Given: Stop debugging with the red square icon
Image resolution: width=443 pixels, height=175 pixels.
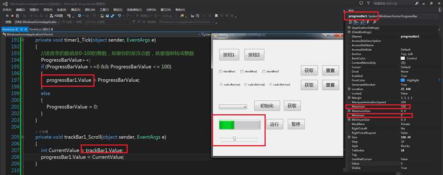Looking at the screenshot, I should click(12, 16).
